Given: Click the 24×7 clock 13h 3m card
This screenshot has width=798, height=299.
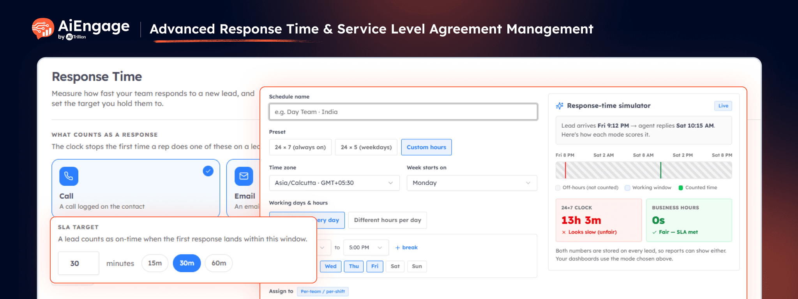Looking at the screenshot, I should 598,220.
